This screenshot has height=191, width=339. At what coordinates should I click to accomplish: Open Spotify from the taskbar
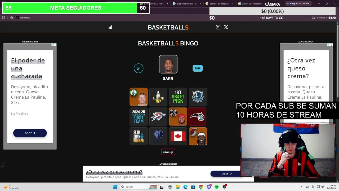coord(217,187)
